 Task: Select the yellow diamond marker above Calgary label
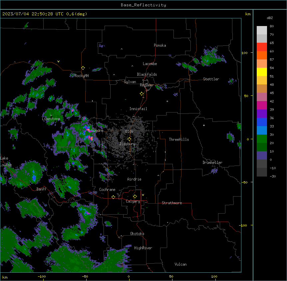pos(135,197)
